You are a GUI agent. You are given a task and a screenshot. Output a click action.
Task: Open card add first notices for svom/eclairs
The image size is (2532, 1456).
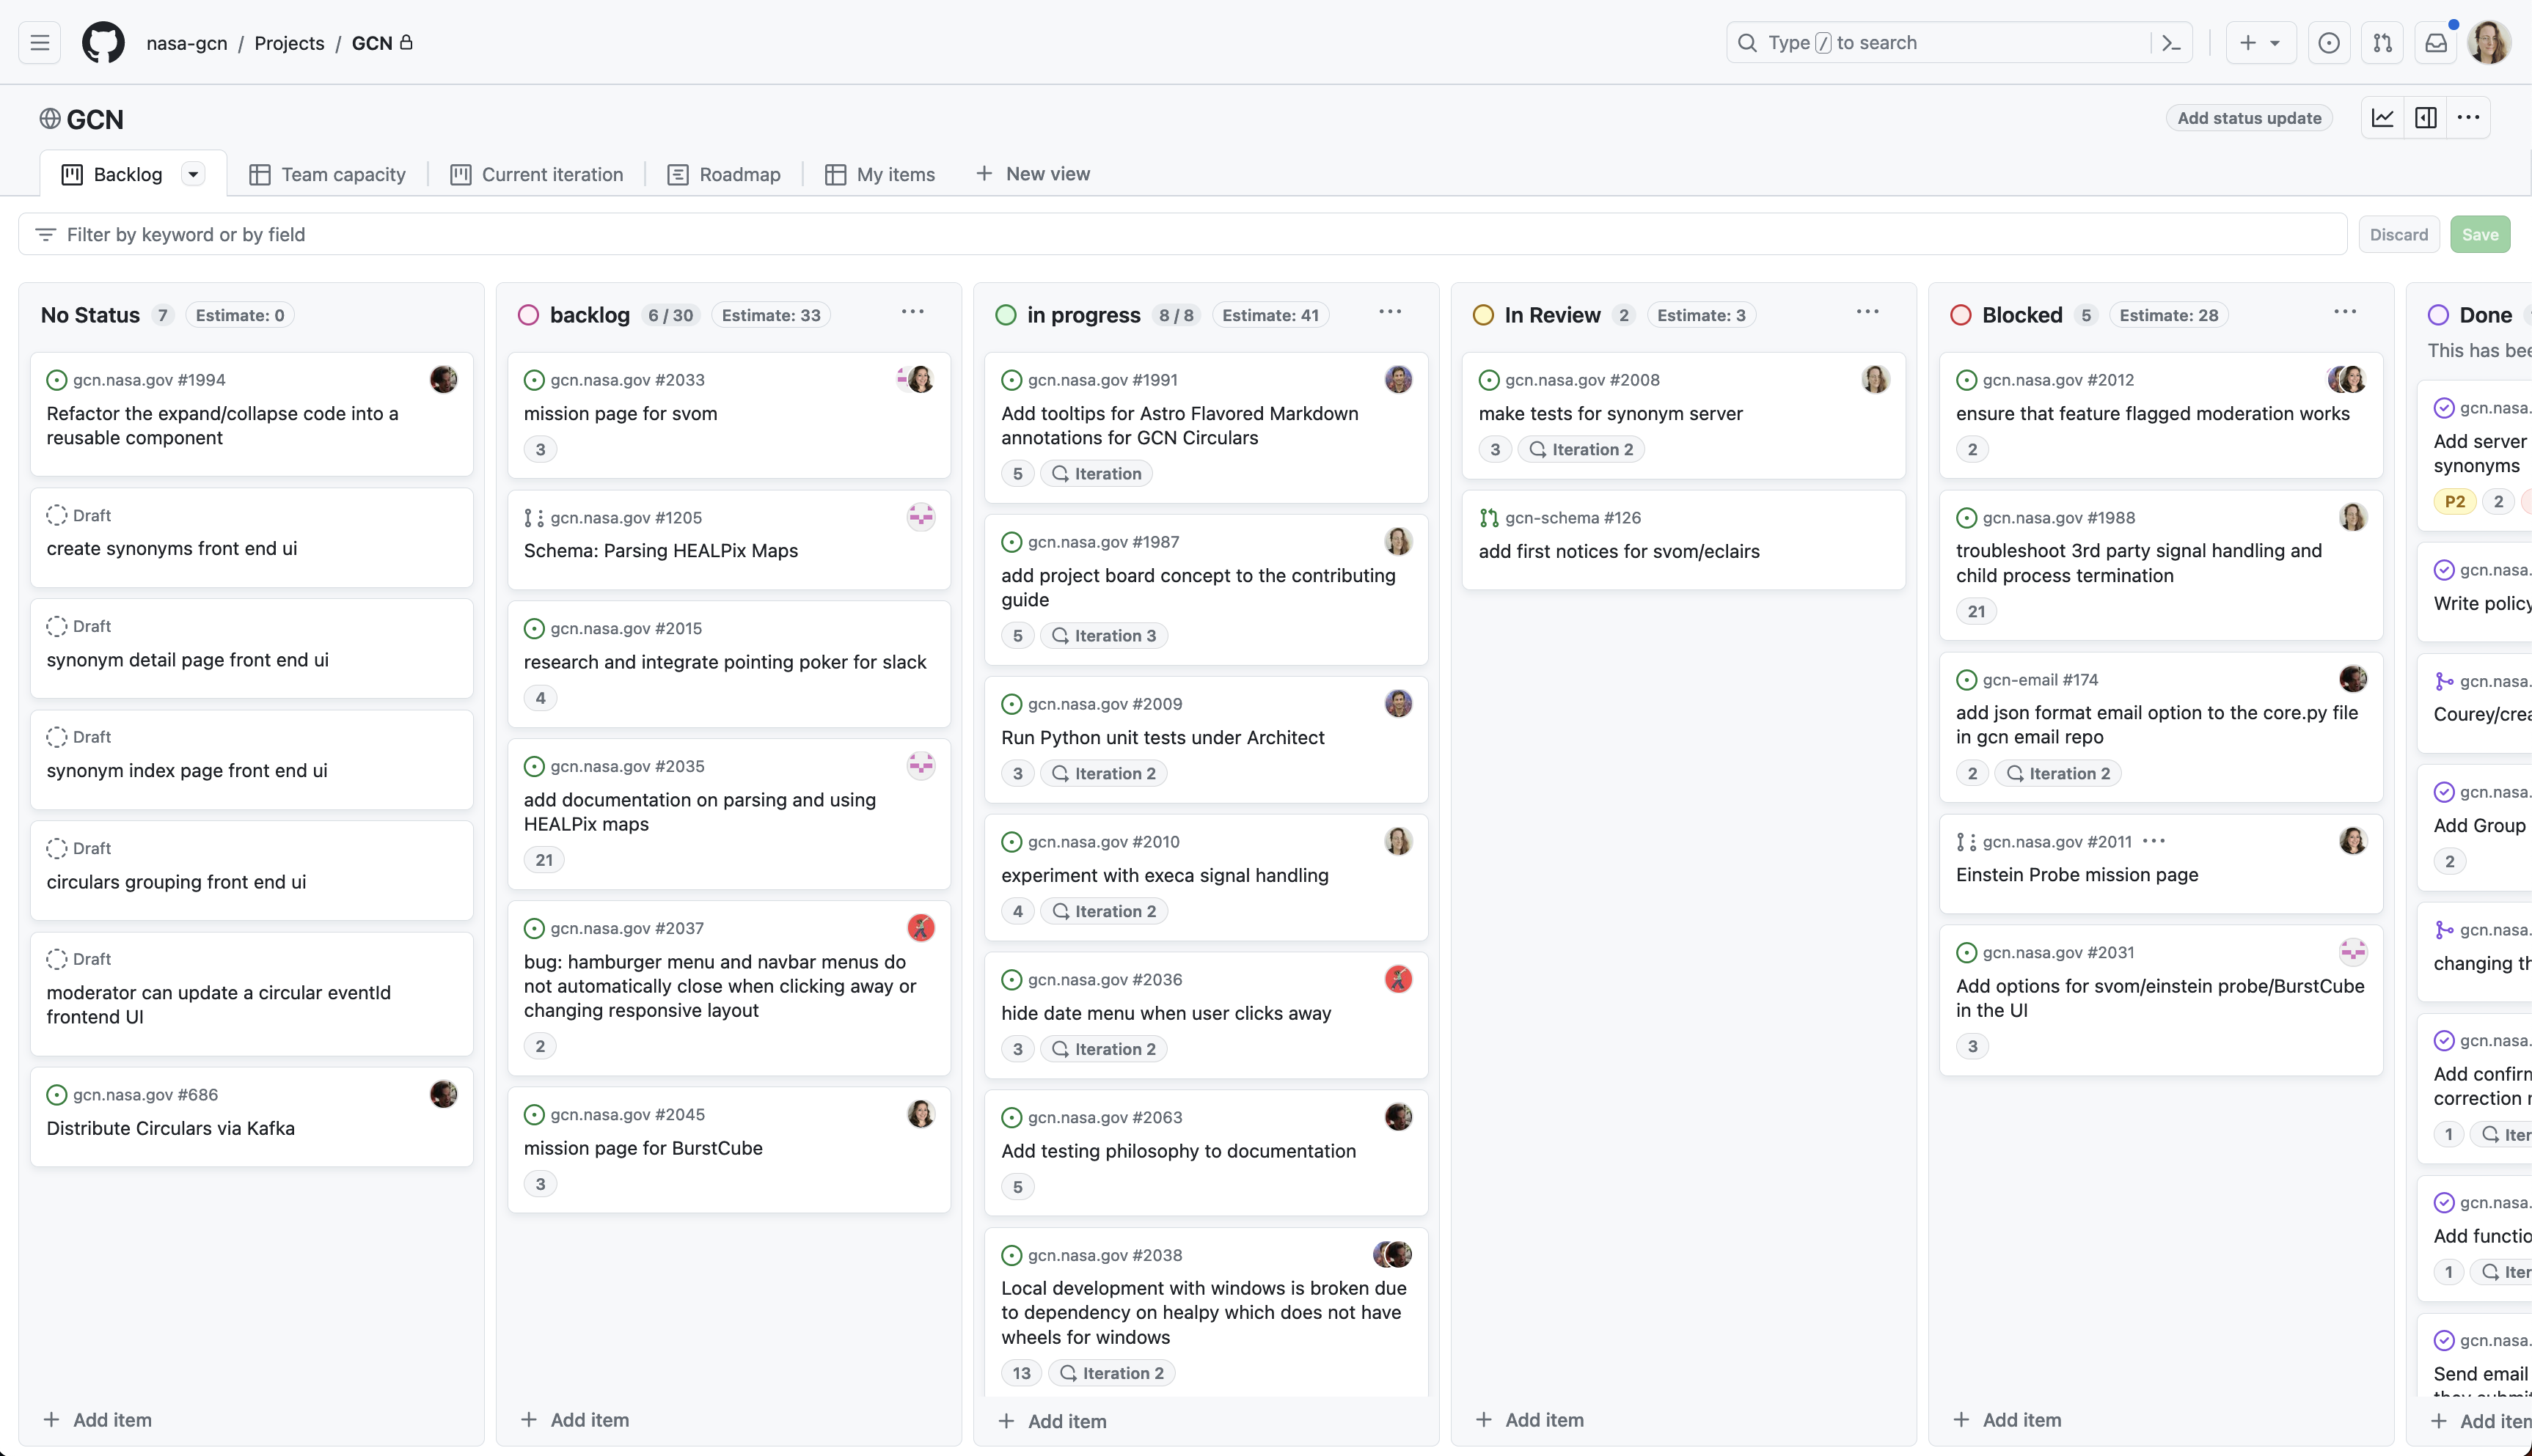click(x=1619, y=552)
